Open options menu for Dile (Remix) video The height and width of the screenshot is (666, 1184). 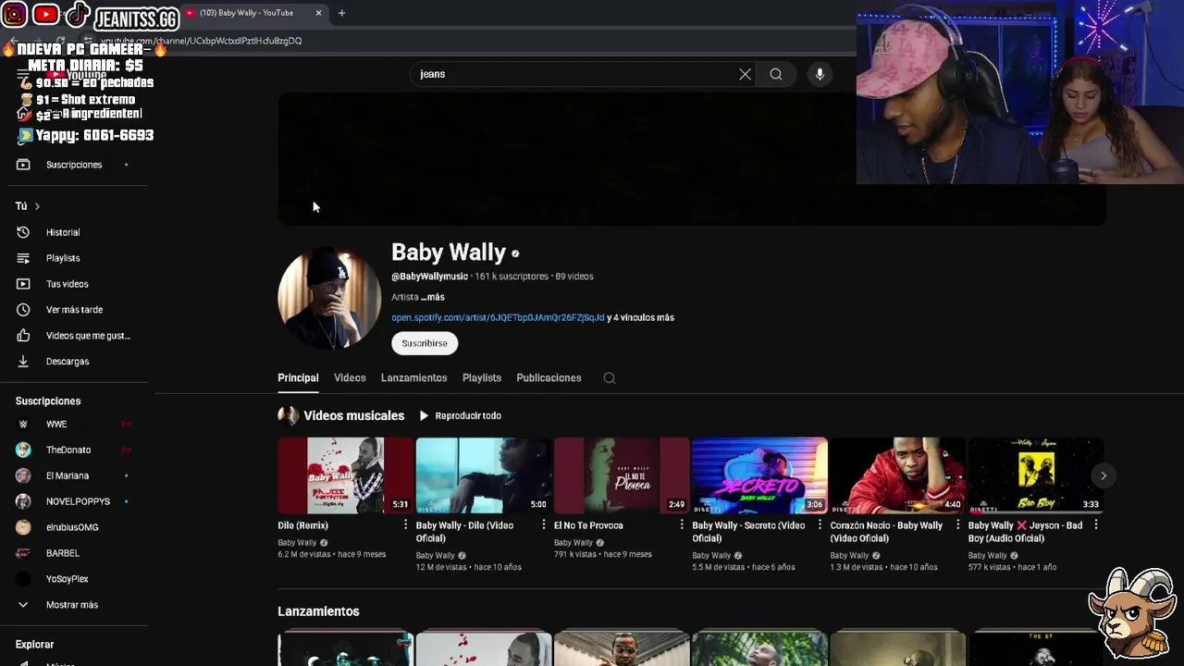click(x=404, y=524)
